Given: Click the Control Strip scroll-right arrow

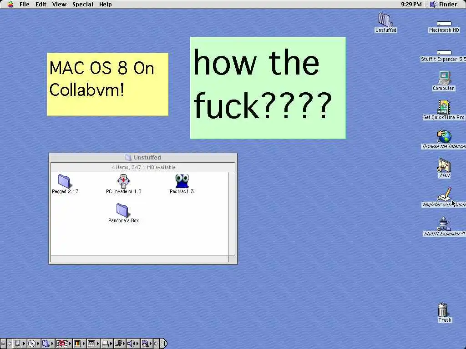Looking at the screenshot, I should coord(157,344).
